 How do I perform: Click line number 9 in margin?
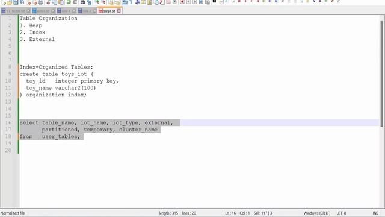pos(10,74)
